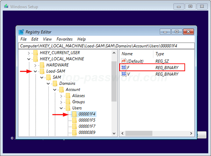Open the Favorites menu
Image resolution: width=211 pixels, height=156 pixels.
coord(64,39)
